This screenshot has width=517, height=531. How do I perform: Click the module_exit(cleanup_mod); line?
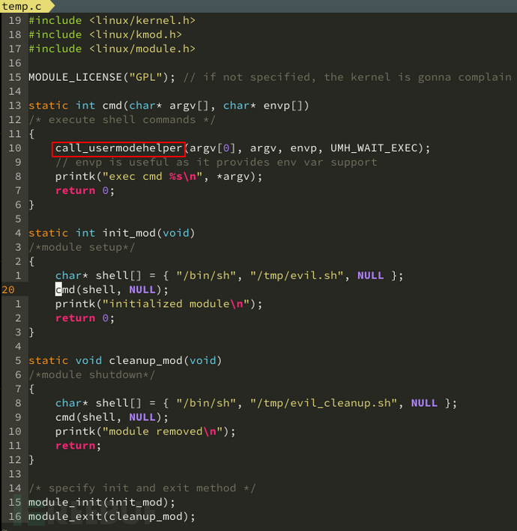pos(112,517)
